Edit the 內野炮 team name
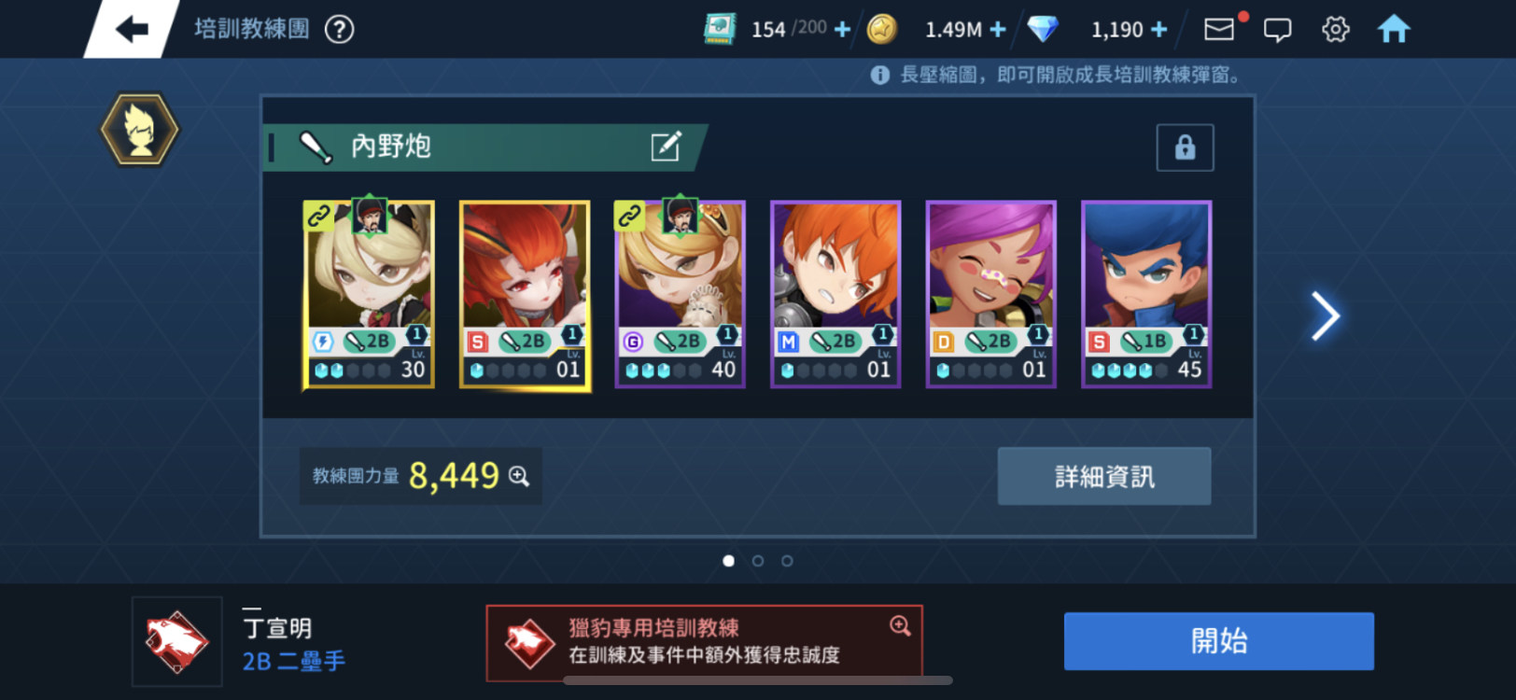 click(x=666, y=147)
